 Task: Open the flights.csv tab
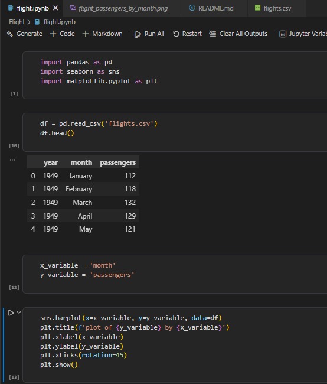pos(273,8)
